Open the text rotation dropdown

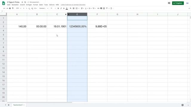tap(94, 8)
